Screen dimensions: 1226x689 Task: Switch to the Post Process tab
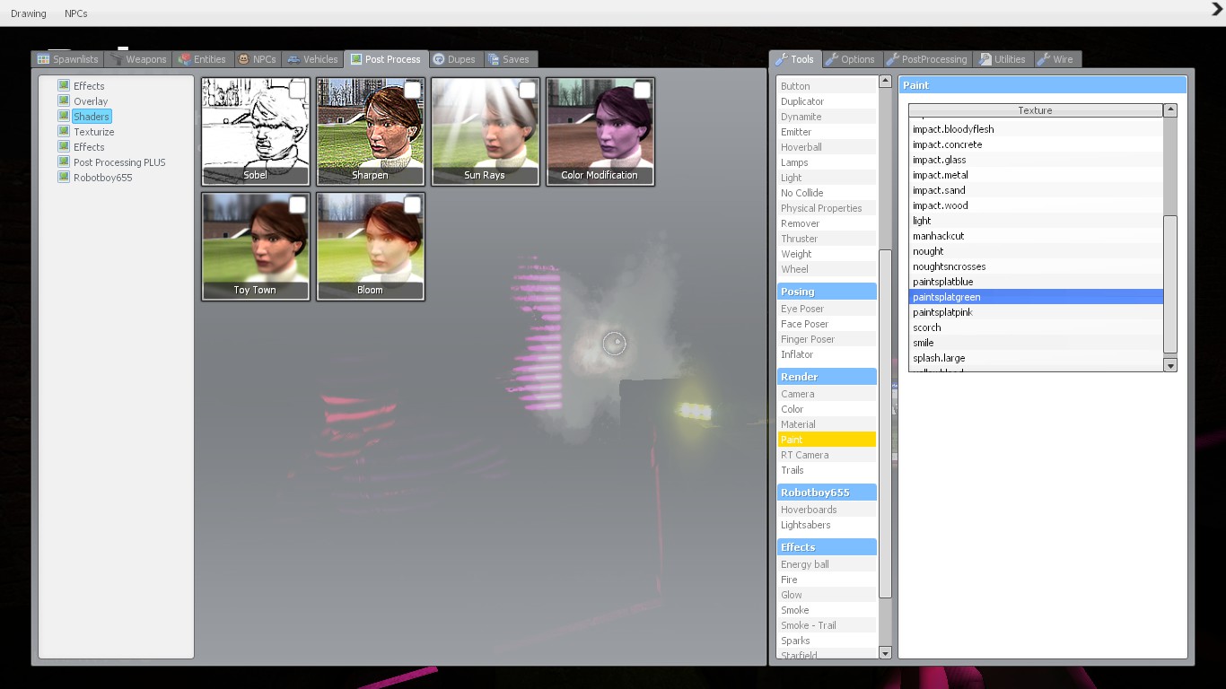(x=386, y=59)
